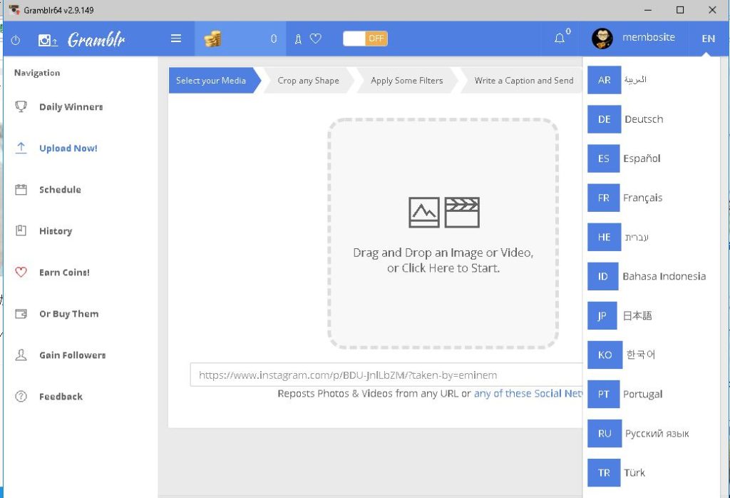This screenshot has width=730, height=498.
Task: Open the Write a Caption and Send step
Action: point(524,80)
